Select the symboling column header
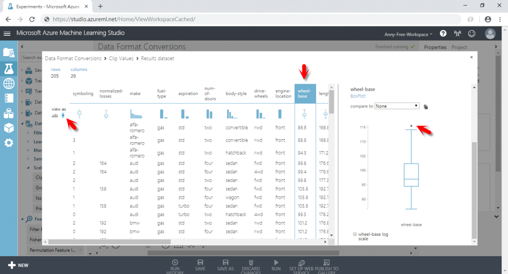This screenshot has width=508, height=274. (83, 94)
